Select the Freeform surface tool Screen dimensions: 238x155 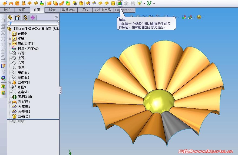click(x=42, y=3)
